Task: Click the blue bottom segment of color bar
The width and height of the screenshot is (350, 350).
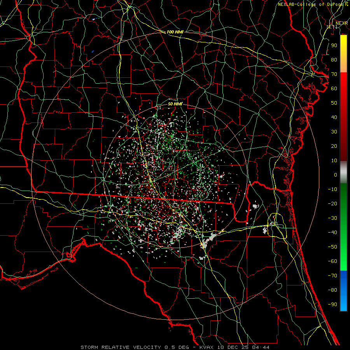Action: pyautogui.click(x=343, y=291)
